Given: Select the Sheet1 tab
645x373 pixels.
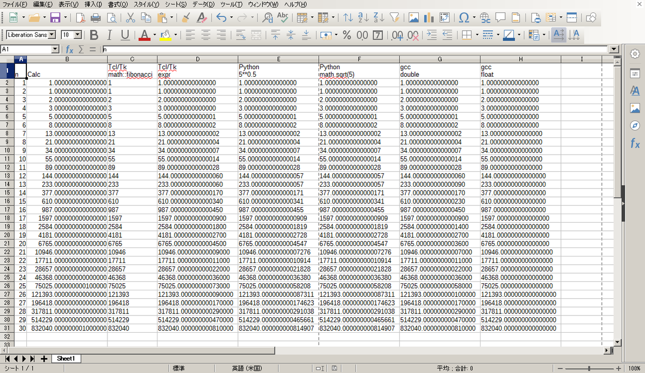Looking at the screenshot, I should click(x=66, y=358).
